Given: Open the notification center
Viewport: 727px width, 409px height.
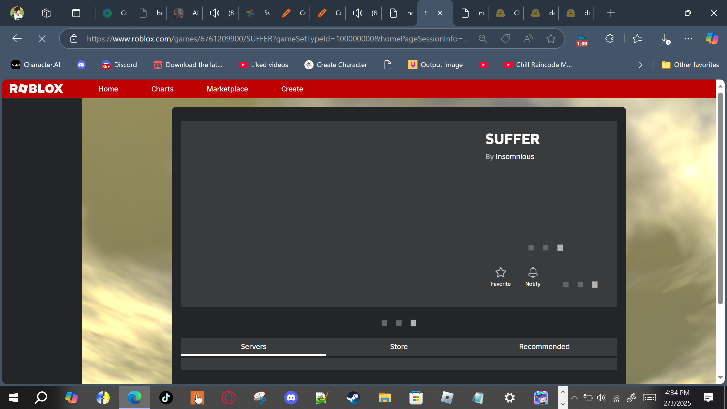Looking at the screenshot, I should [x=708, y=398].
